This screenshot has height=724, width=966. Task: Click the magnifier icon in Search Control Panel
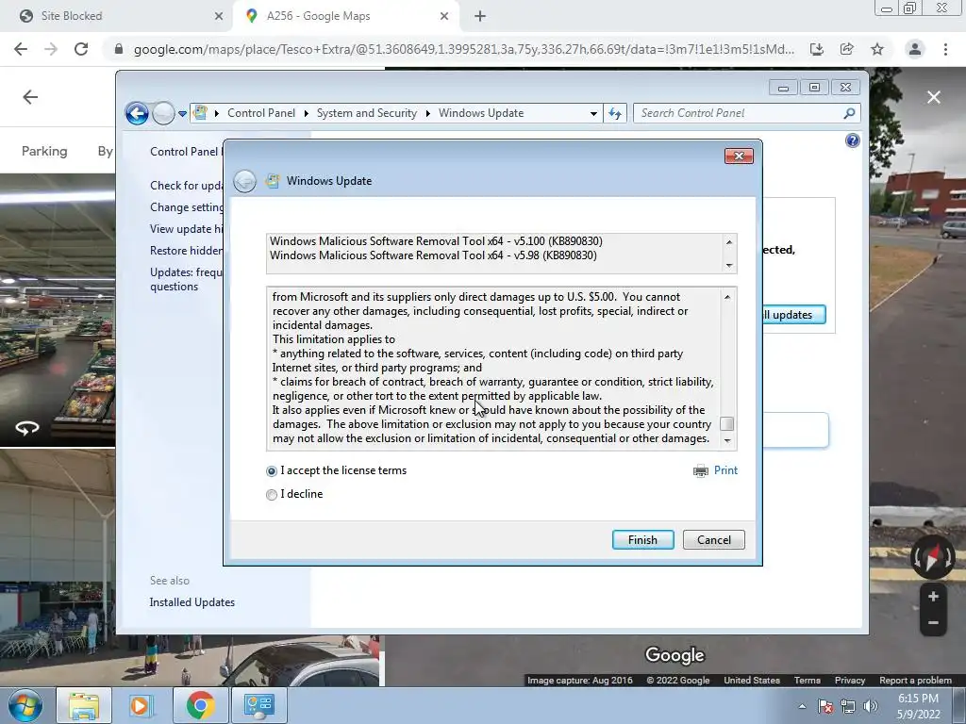tap(850, 113)
